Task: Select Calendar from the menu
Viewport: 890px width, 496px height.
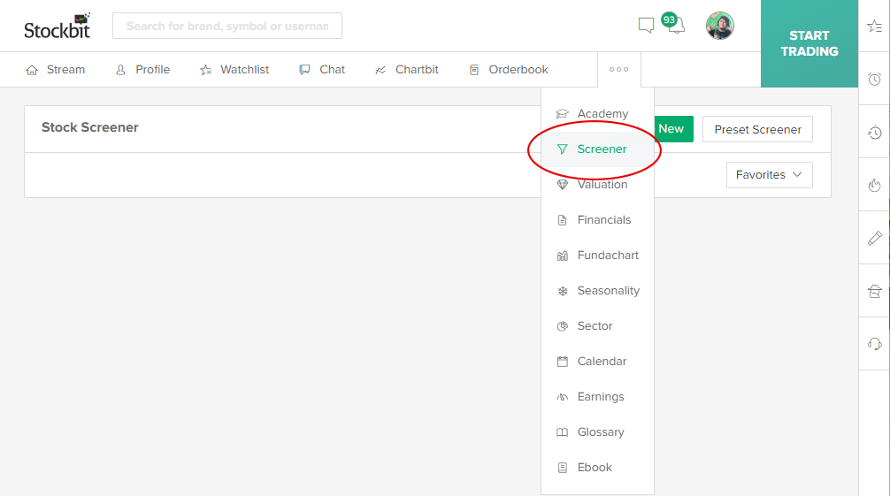Action: (598, 362)
